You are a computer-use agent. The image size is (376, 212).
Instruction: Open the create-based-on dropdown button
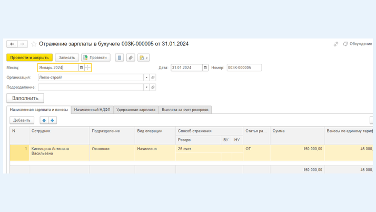[x=143, y=57]
